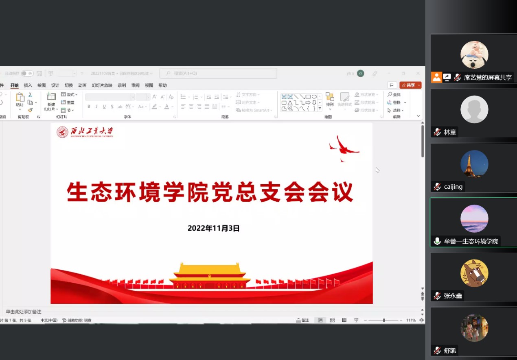Expand the Layout (版式) dropdown
This screenshot has height=360, width=517.
click(x=69, y=95)
